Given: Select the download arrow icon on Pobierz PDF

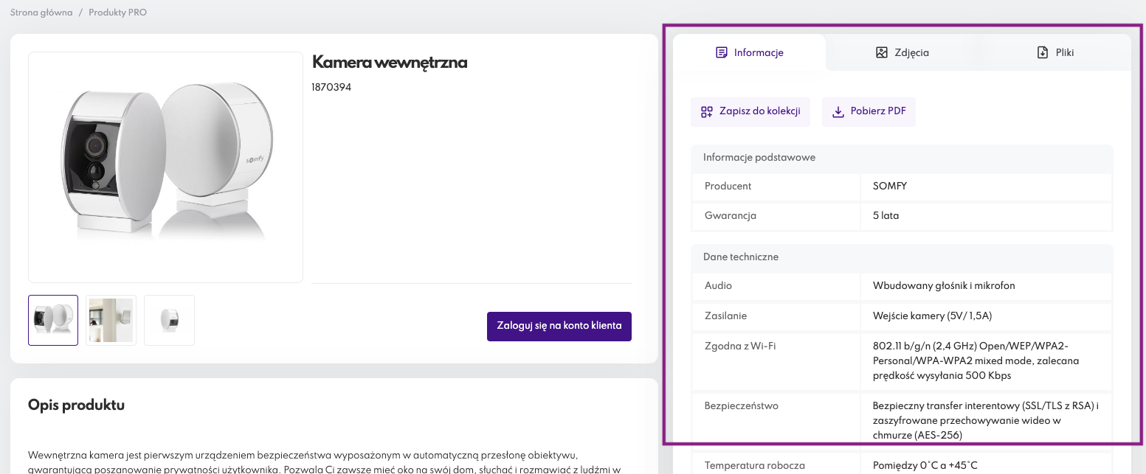Looking at the screenshot, I should (838, 111).
